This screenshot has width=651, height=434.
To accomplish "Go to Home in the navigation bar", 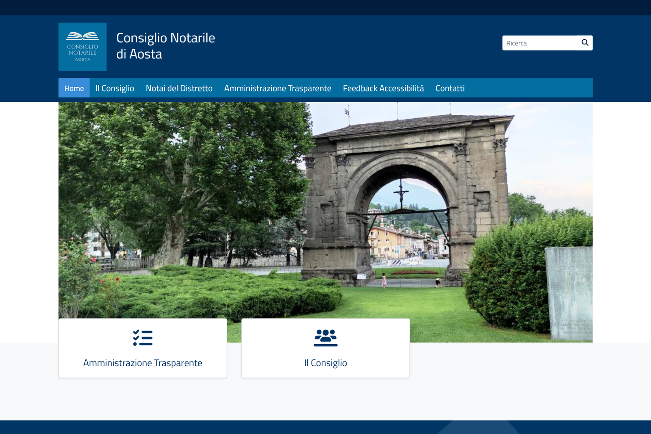I will point(74,88).
